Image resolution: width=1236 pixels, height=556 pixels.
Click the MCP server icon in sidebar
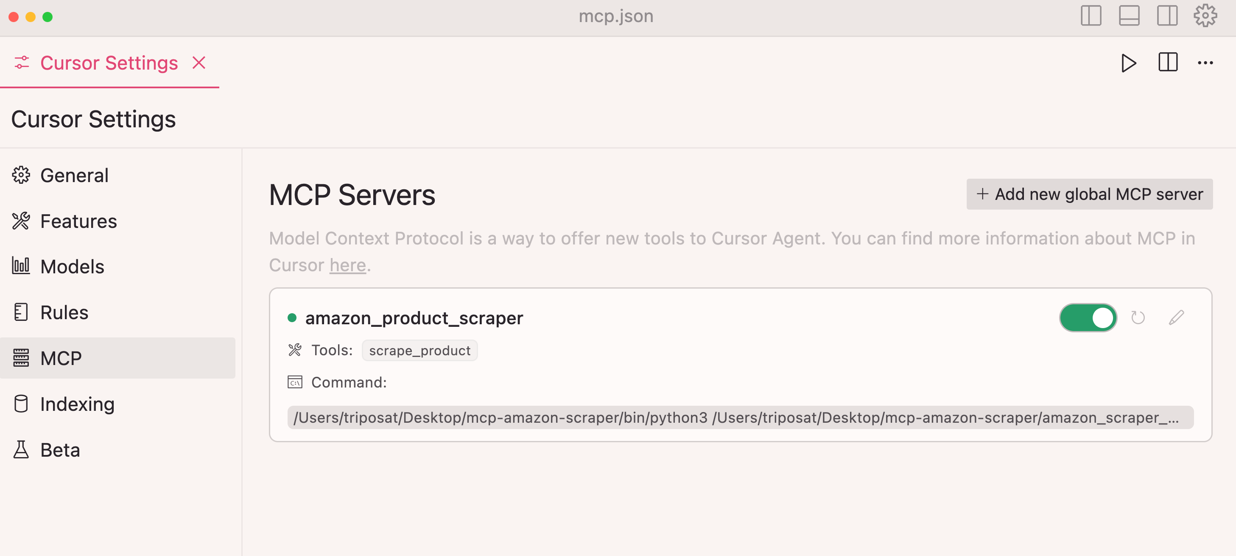(x=21, y=358)
